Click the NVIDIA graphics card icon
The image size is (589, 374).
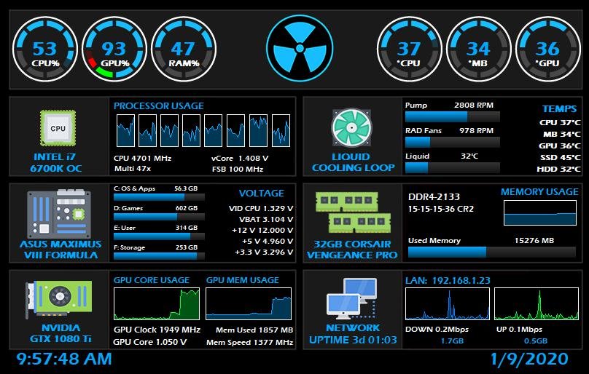[x=59, y=298]
